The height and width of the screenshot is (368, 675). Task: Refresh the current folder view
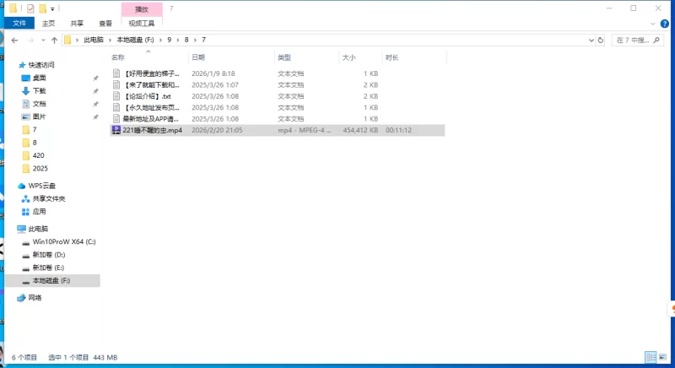601,40
